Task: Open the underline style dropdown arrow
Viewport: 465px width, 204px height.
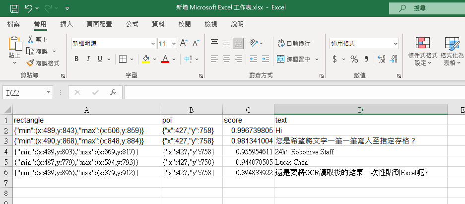Action: [x=109, y=59]
